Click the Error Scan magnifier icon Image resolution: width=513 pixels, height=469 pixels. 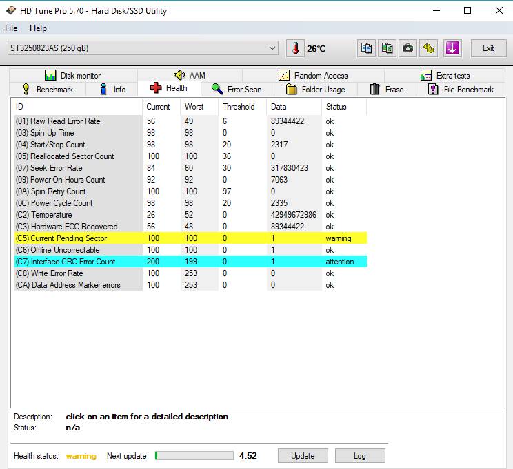[x=217, y=89]
